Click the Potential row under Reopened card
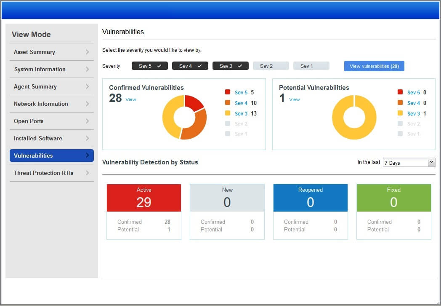This screenshot has width=441, height=306. (311, 229)
